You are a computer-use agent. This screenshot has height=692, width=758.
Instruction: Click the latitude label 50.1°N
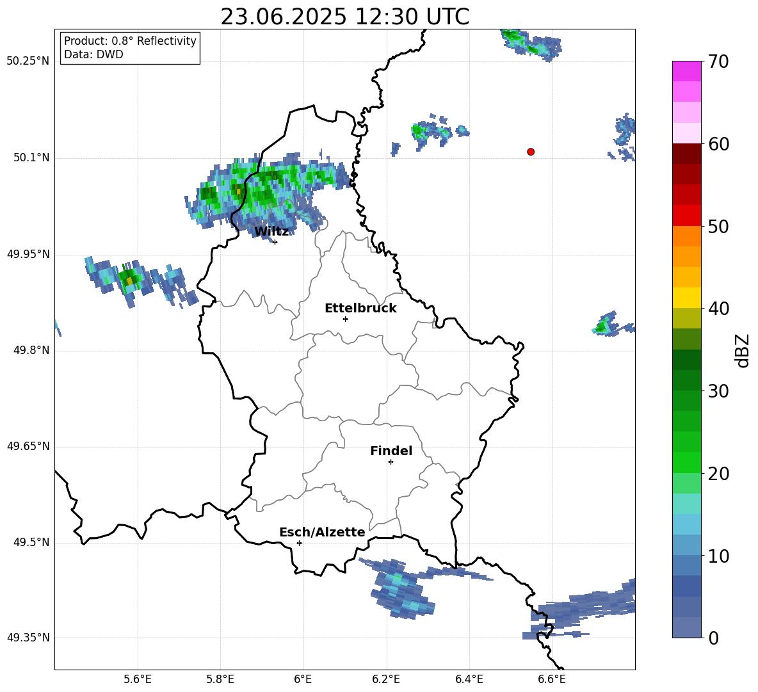31,158
